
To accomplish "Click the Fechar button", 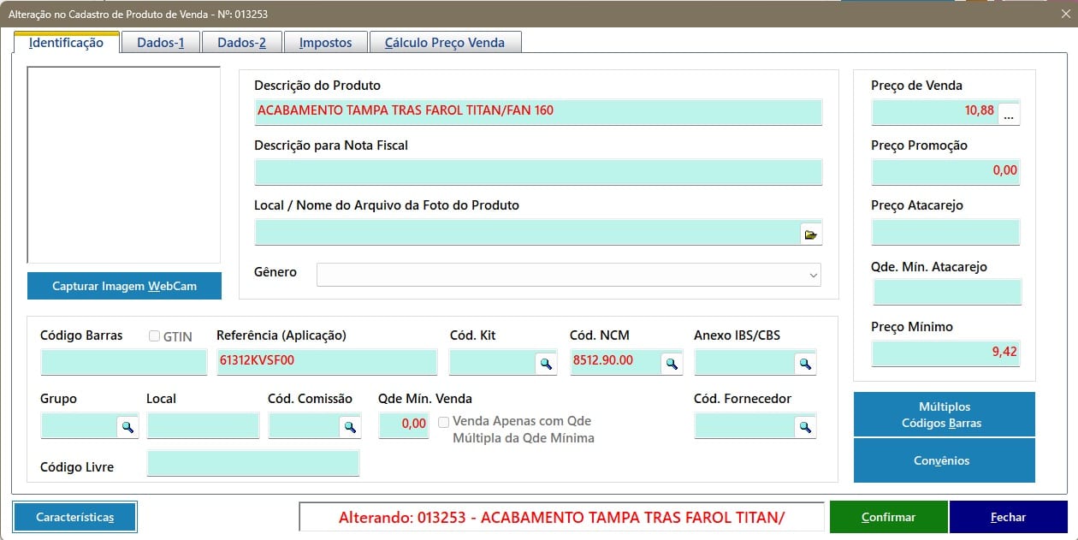I will [x=1009, y=517].
